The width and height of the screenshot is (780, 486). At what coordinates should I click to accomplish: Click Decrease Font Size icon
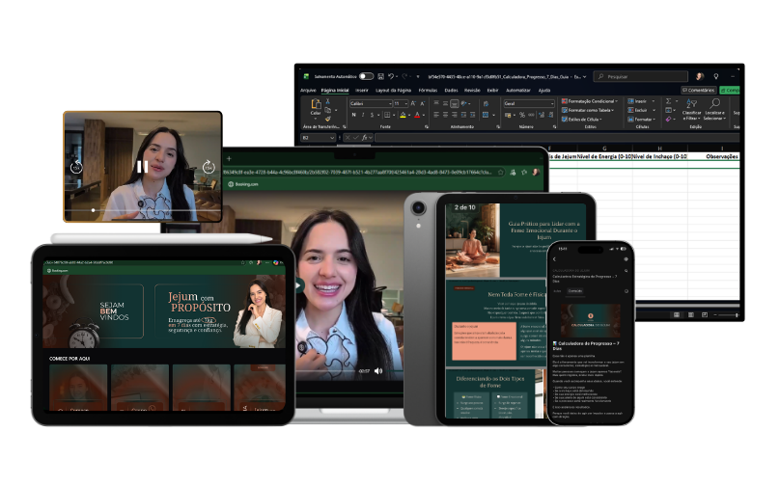pyautogui.click(x=422, y=103)
